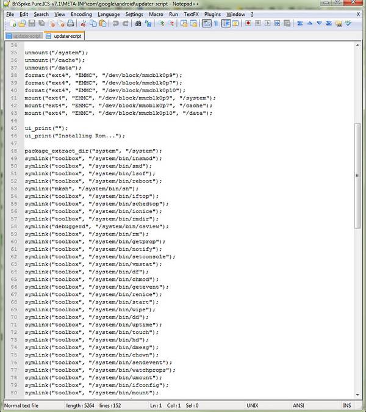Click the unmount("/system") line
366x412 pixels.
[x=56, y=52]
